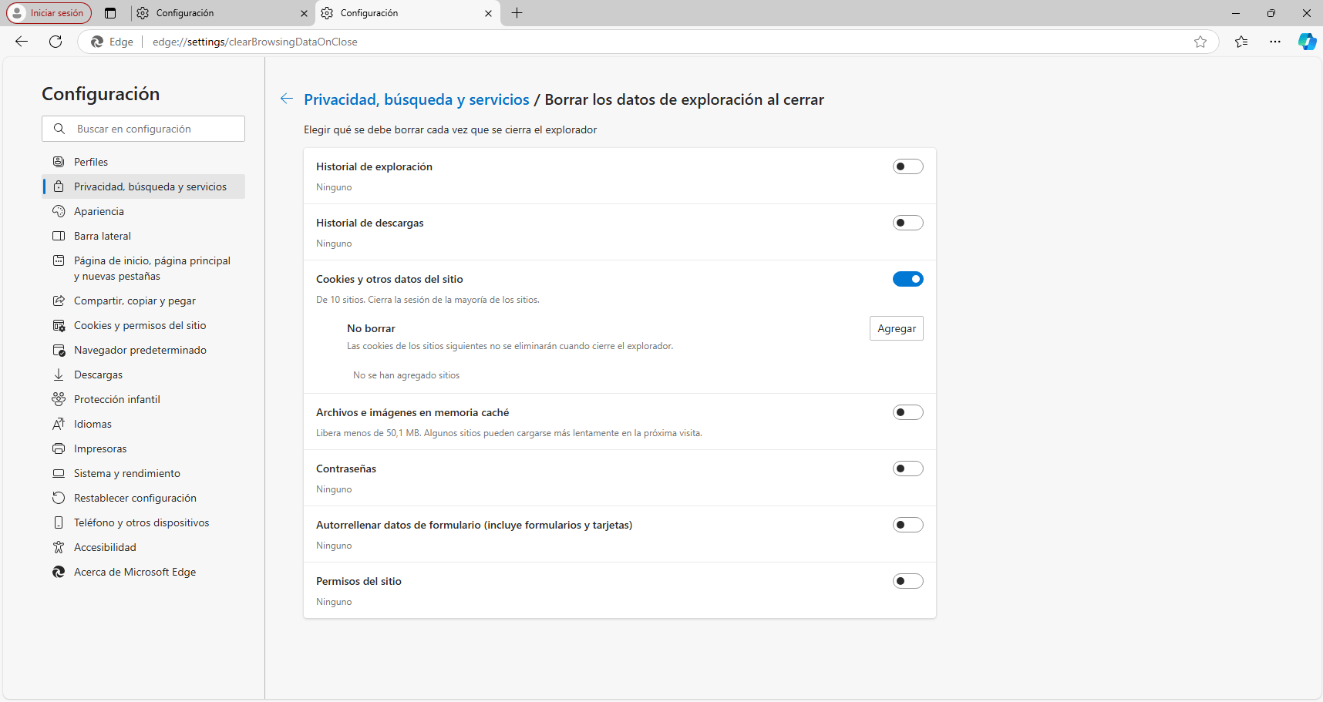Click No se han agregado sitios text
The height and width of the screenshot is (702, 1323).
click(x=406, y=375)
